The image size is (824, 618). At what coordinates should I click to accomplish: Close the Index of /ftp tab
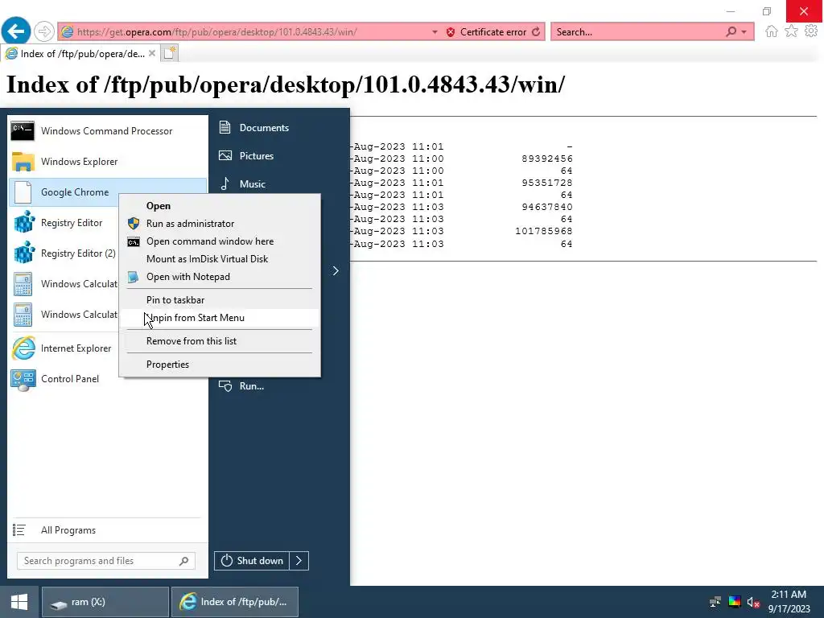pos(152,53)
